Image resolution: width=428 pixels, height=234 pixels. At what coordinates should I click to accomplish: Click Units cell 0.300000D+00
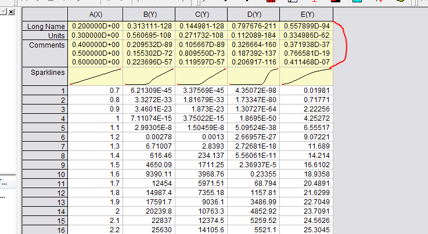click(x=95, y=35)
